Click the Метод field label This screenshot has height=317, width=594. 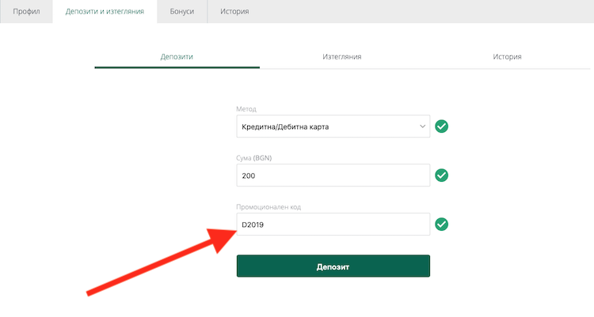coord(246,109)
